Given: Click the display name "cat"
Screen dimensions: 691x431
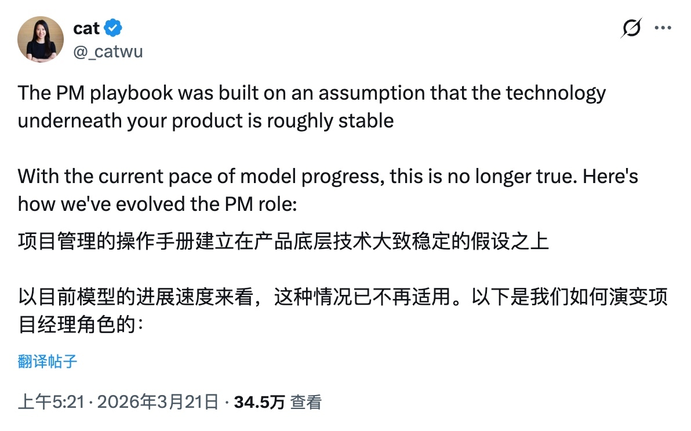Looking at the screenshot, I should point(86,28).
